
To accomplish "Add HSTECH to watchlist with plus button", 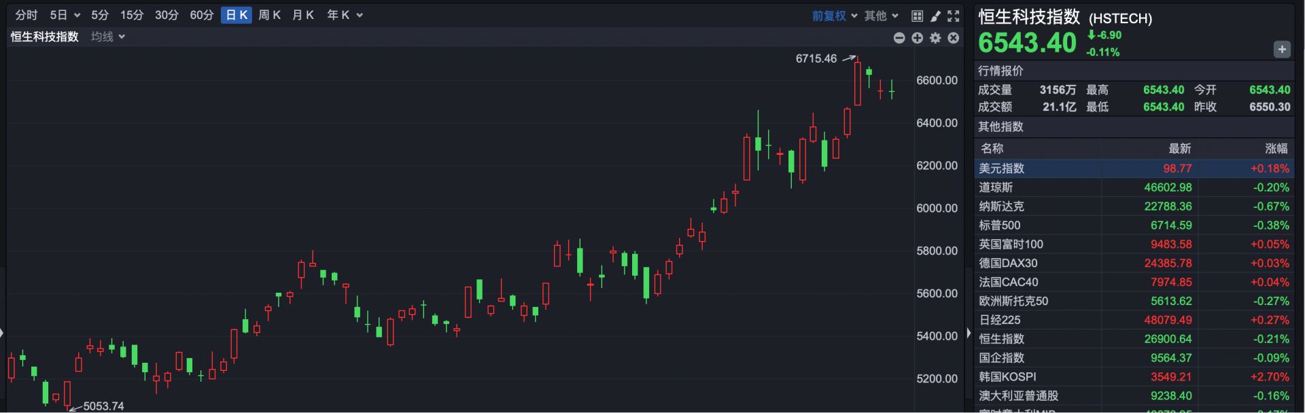I will coord(1282,49).
